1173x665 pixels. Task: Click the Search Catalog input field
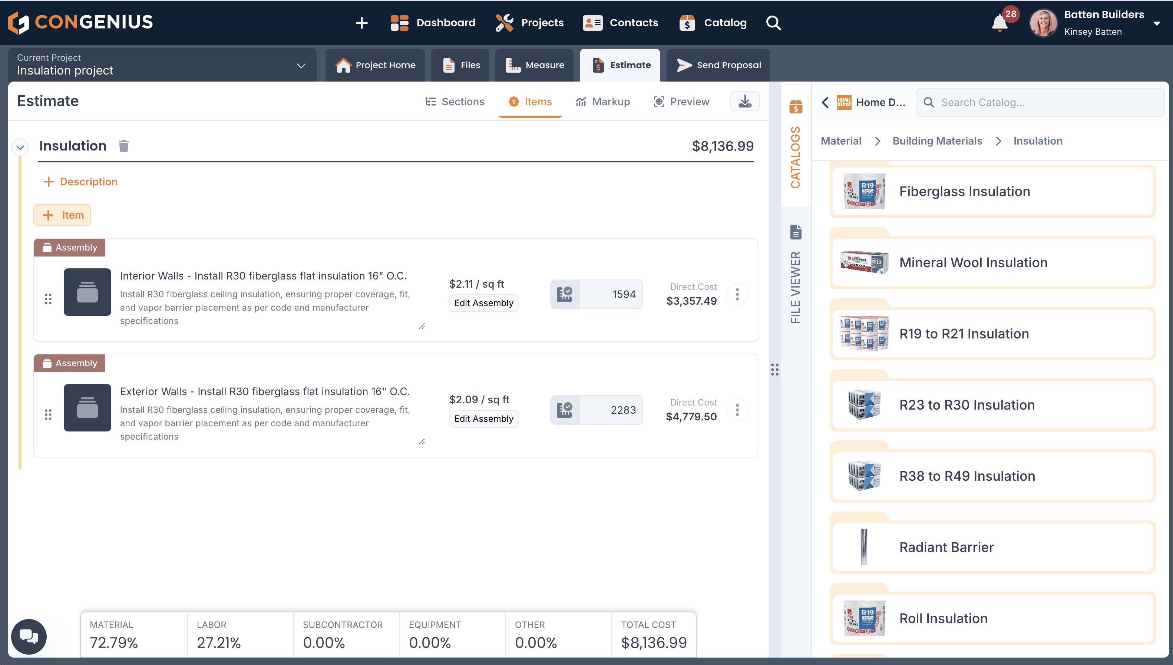[x=1039, y=102]
